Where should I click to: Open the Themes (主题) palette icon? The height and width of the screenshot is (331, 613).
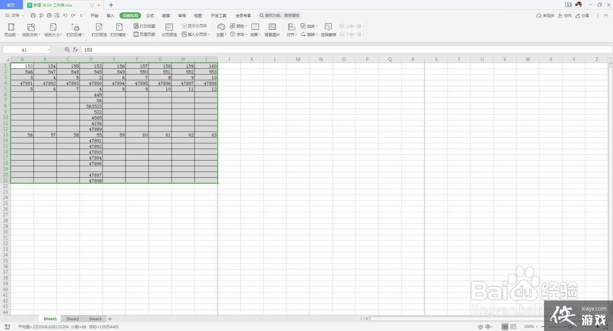point(221,27)
